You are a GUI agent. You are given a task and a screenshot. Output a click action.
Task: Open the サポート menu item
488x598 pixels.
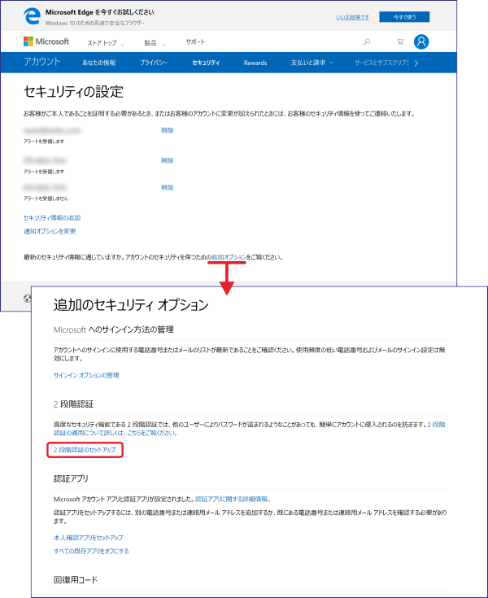coord(195,42)
